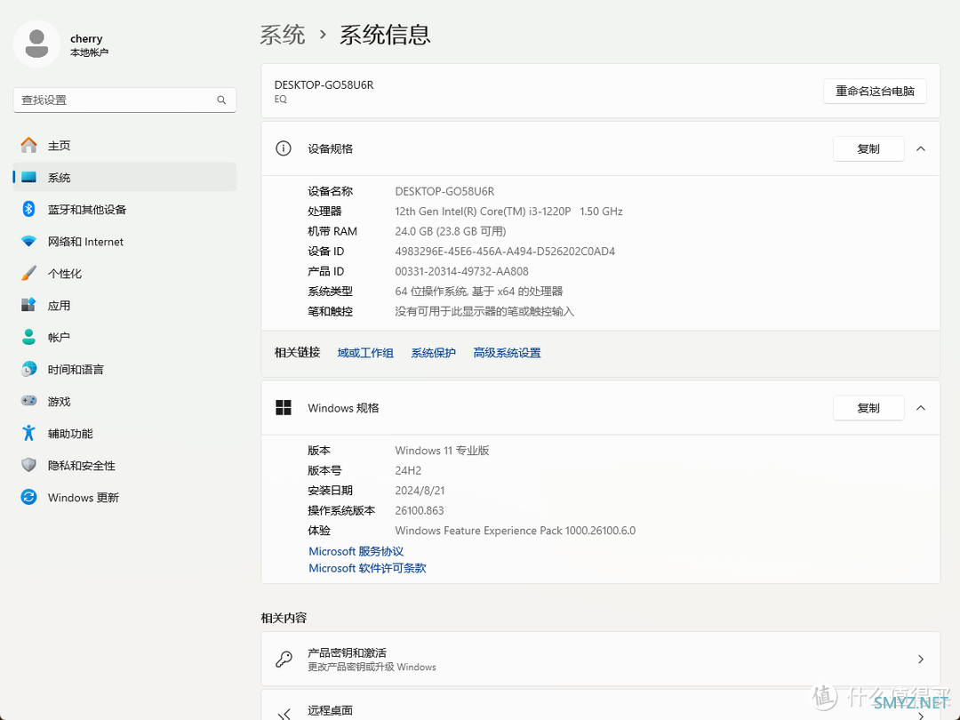Open 帐户 settings page
The width and height of the screenshot is (960, 720).
coord(124,337)
